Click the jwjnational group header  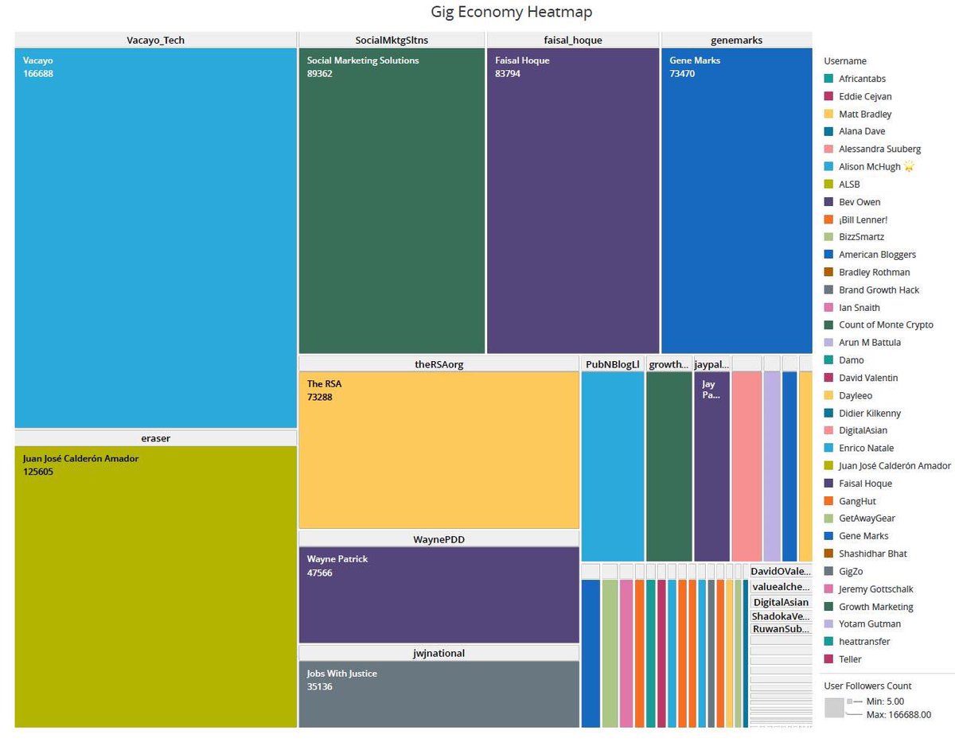click(439, 653)
